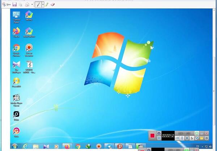Click the recorder's camera screenshot icon
The width and height of the screenshot is (217, 151).
[x=159, y=133]
